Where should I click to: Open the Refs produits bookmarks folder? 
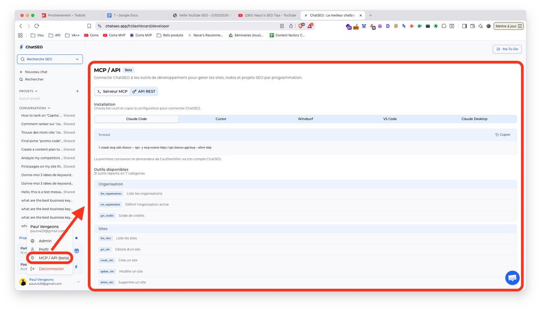(x=170, y=35)
